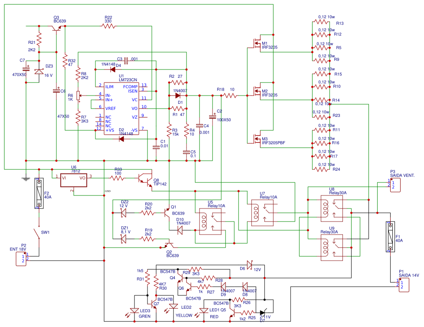Image resolution: width=424 pixels, height=327 pixels.
Task: Click the DZ3 16 V zener diode
Action: pyautogui.click(x=39, y=72)
